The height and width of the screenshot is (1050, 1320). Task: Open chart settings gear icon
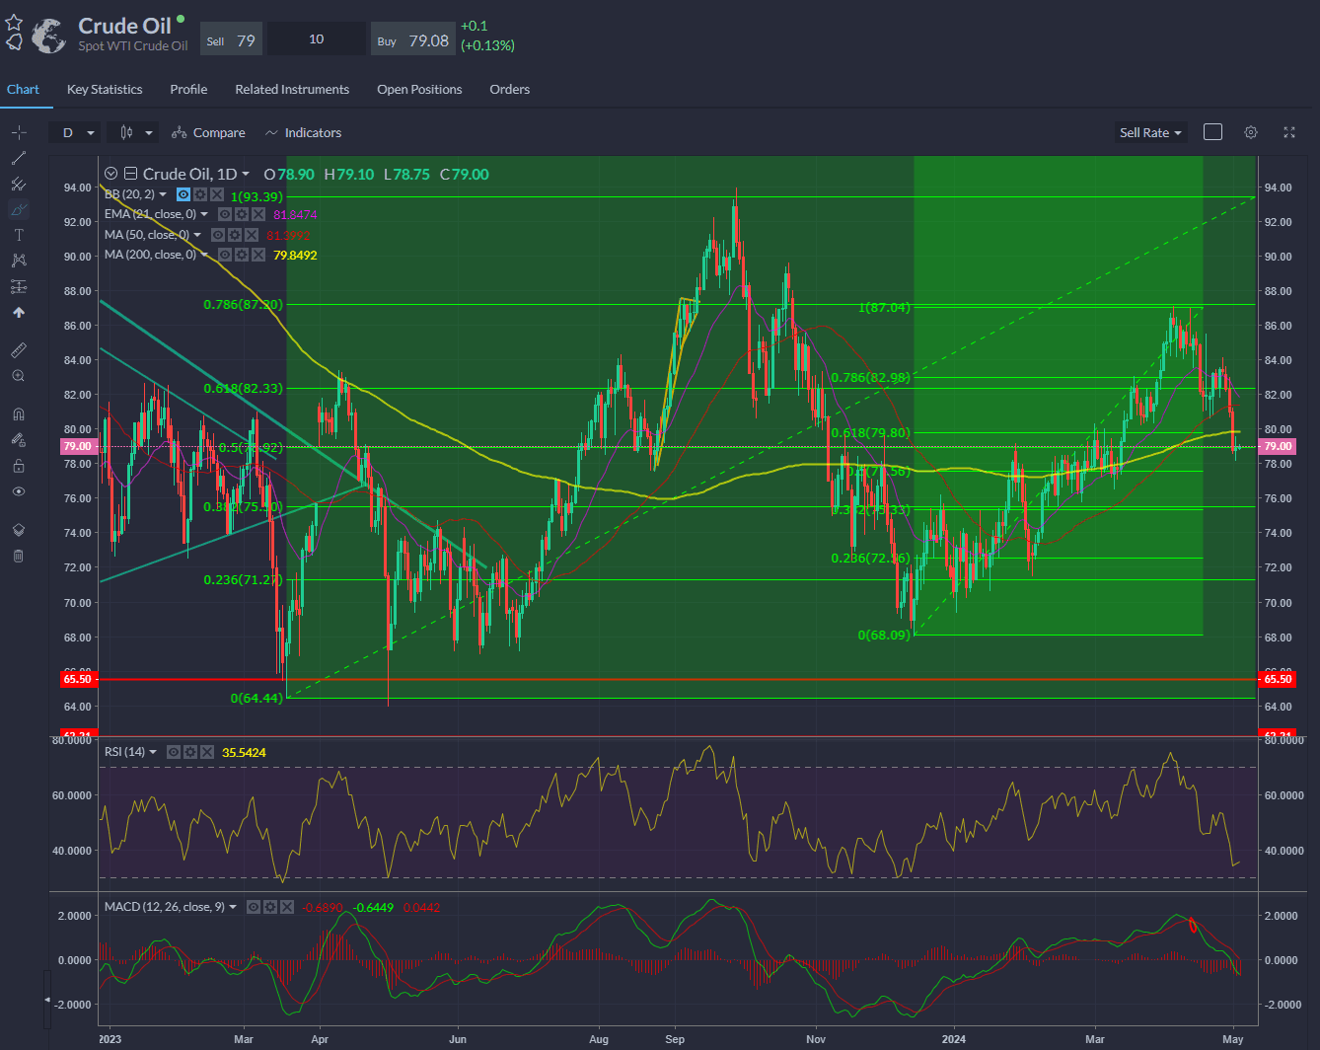[x=1251, y=132]
